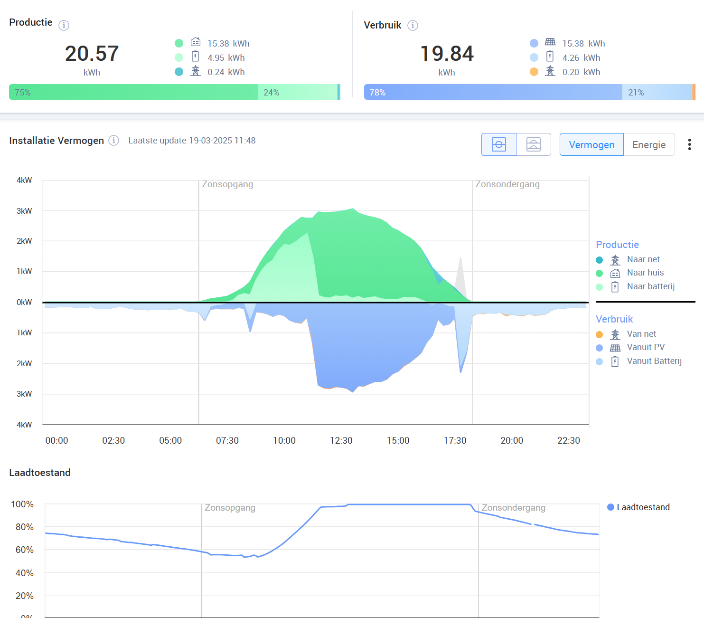Toggle the Vanuit PV legend entry
This screenshot has height=618, width=704.
coord(645,347)
